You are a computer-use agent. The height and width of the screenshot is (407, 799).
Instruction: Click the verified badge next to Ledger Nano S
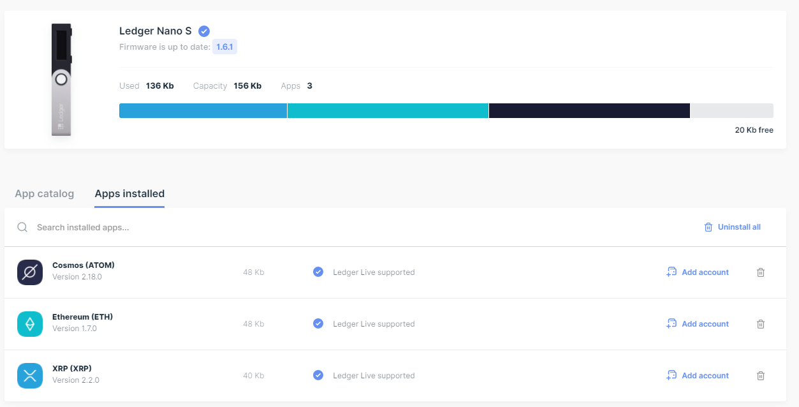[x=204, y=31]
